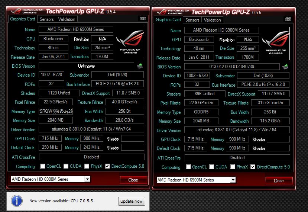Click the 40.0 GTexel/s Texture Fillrate value
308x212 pixels.
coord(125,102)
